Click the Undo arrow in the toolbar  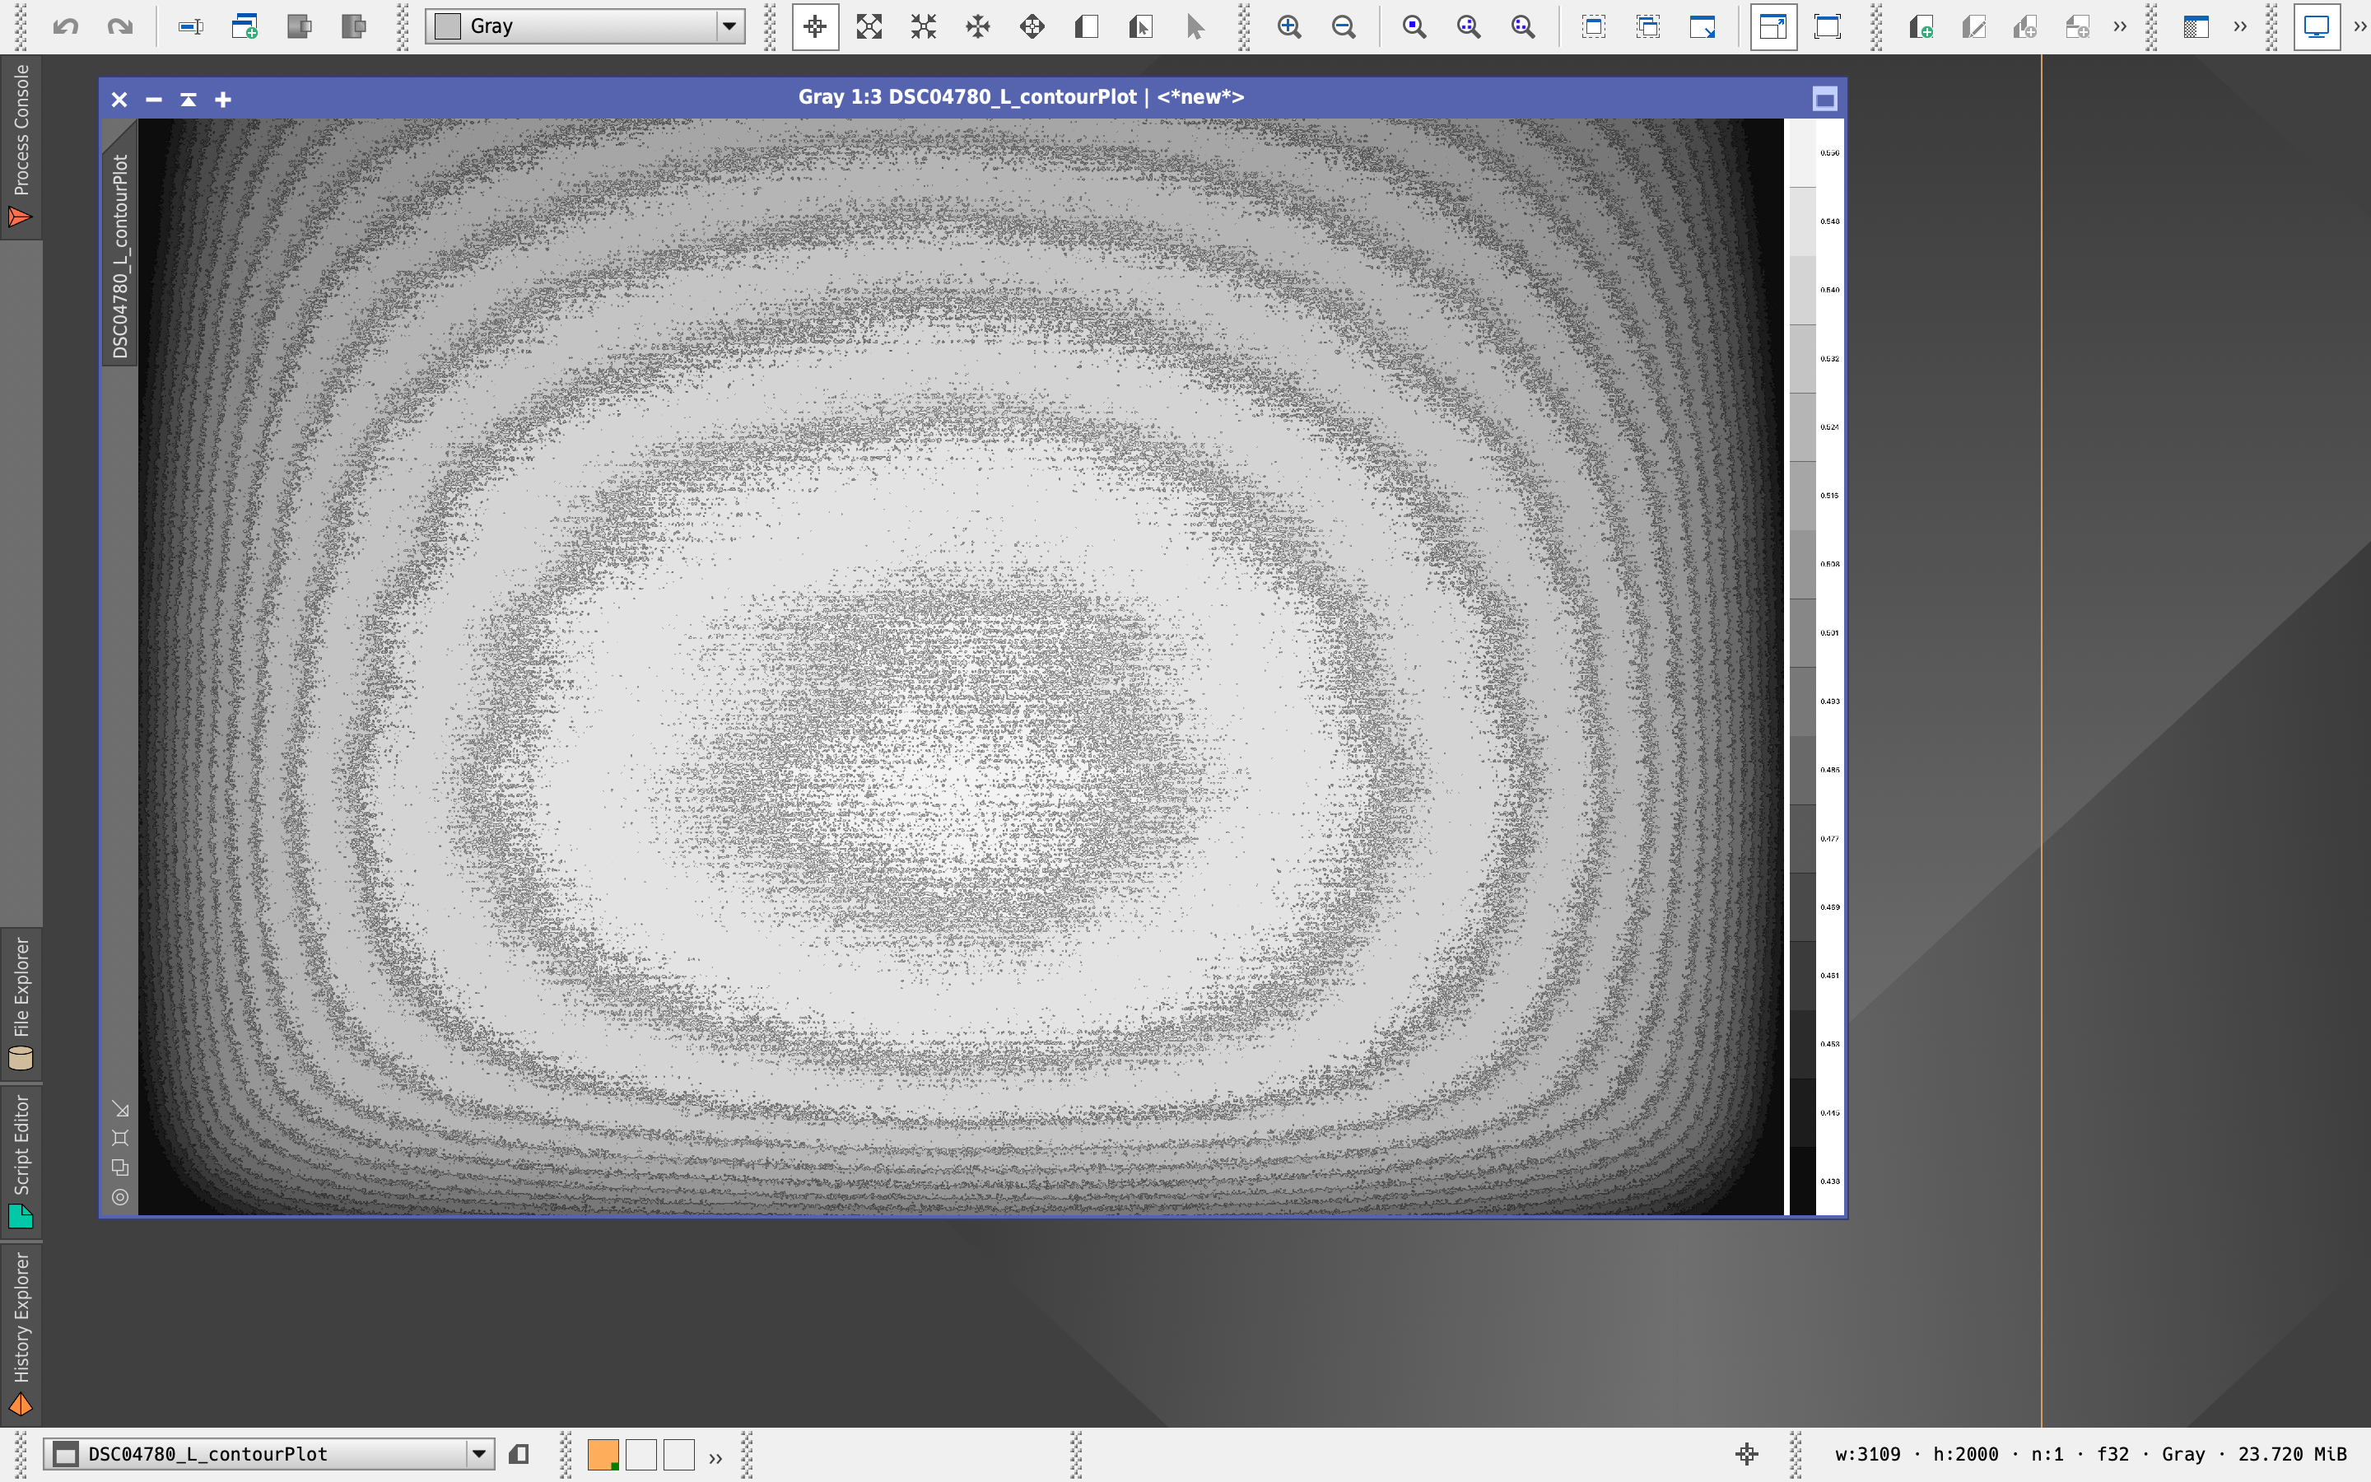click(66, 26)
